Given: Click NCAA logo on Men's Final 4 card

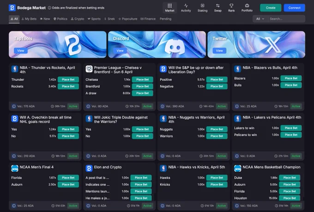Looking at the screenshot, I should pyautogui.click(x=15, y=168).
